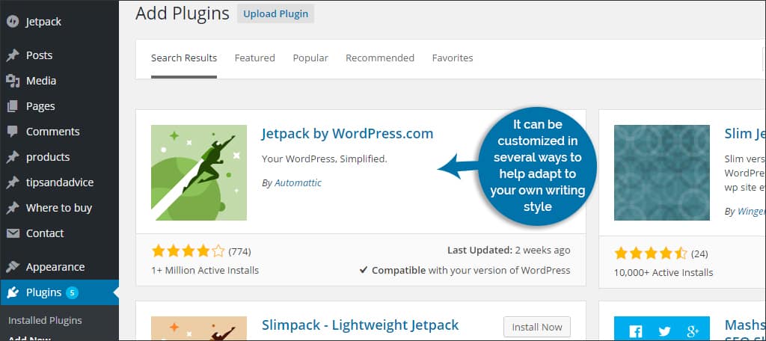766x341 pixels.
Task: Open the Automattic author link
Action: click(x=298, y=183)
